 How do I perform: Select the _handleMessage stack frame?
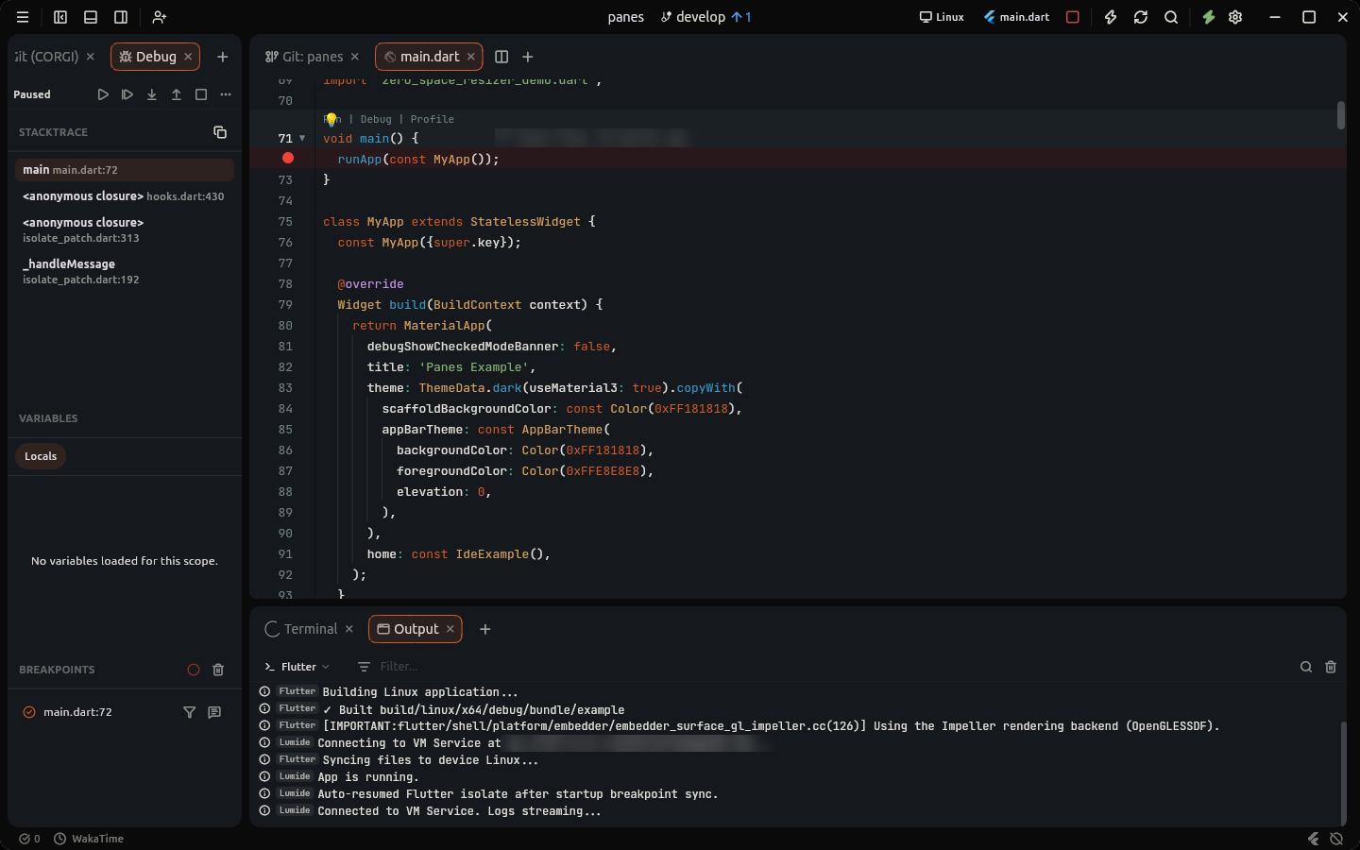125,271
